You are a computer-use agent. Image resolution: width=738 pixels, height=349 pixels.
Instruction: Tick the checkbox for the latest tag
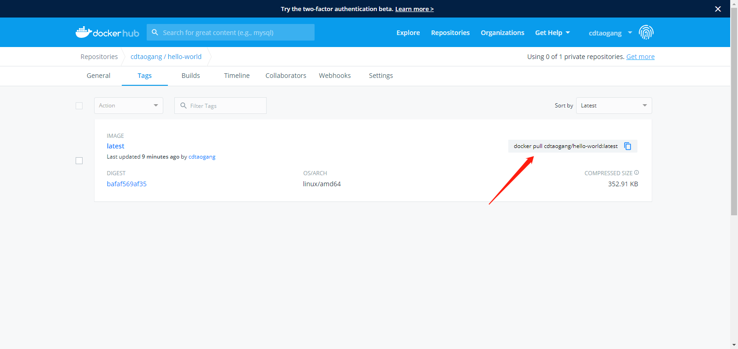point(79,160)
